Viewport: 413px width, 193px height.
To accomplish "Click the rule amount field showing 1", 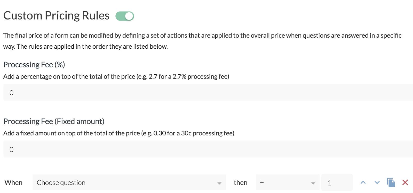I will [337, 183].
